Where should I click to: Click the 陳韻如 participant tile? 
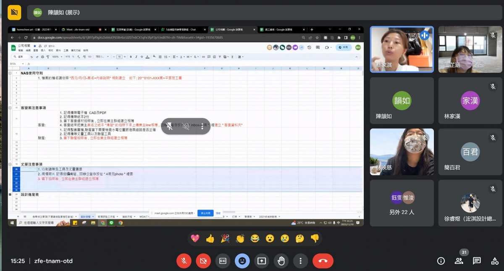[402, 100]
